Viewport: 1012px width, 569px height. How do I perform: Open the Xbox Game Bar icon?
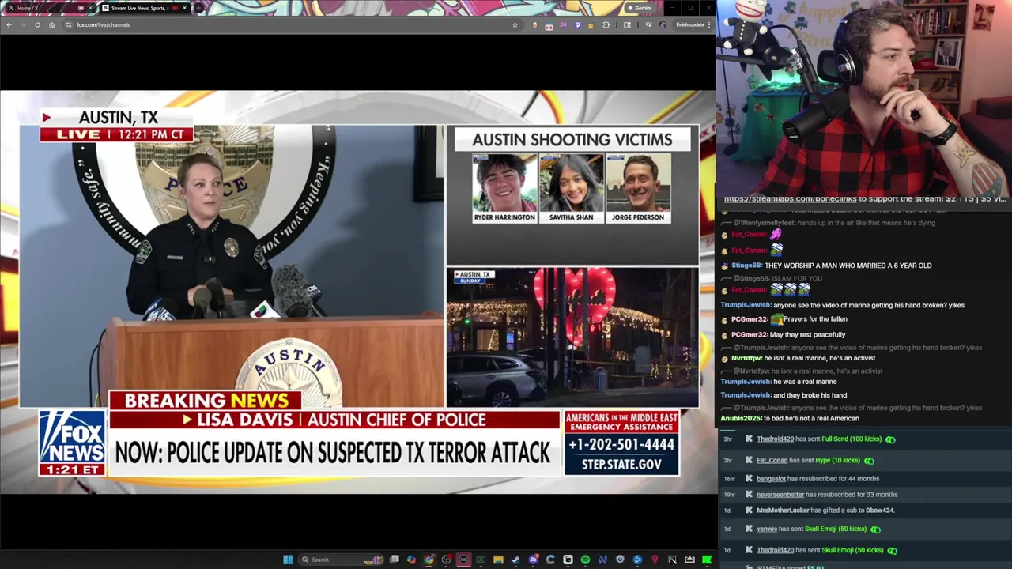(x=481, y=560)
